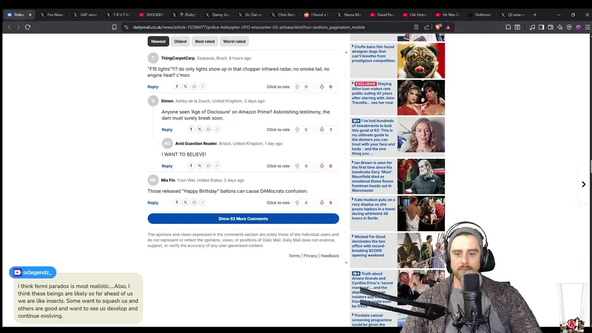Toggle the browser sidebar panel icon
Image resolution: width=592 pixels, height=333 pixels.
[542, 27]
